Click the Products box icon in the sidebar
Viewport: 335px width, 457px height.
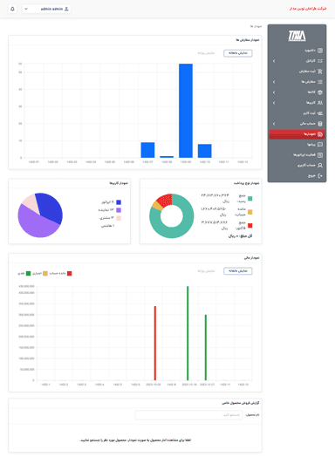point(320,92)
